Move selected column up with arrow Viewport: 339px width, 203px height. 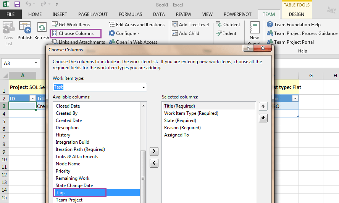point(263,106)
